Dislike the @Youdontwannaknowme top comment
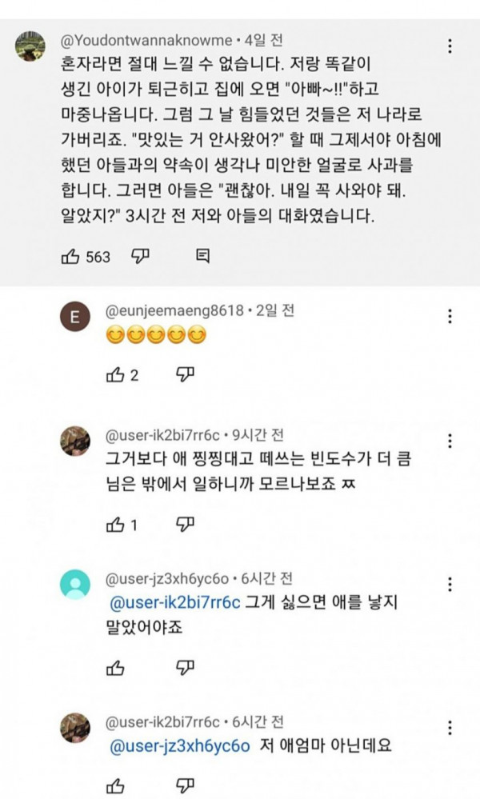 tap(141, 256)
